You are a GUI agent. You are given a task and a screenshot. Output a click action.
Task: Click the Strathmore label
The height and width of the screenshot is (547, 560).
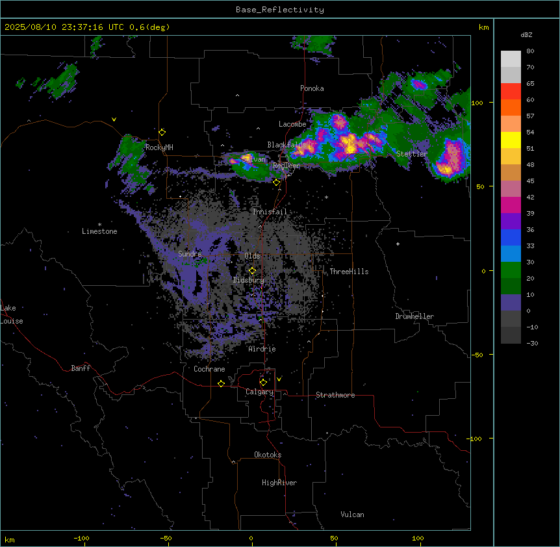(335, 395)
